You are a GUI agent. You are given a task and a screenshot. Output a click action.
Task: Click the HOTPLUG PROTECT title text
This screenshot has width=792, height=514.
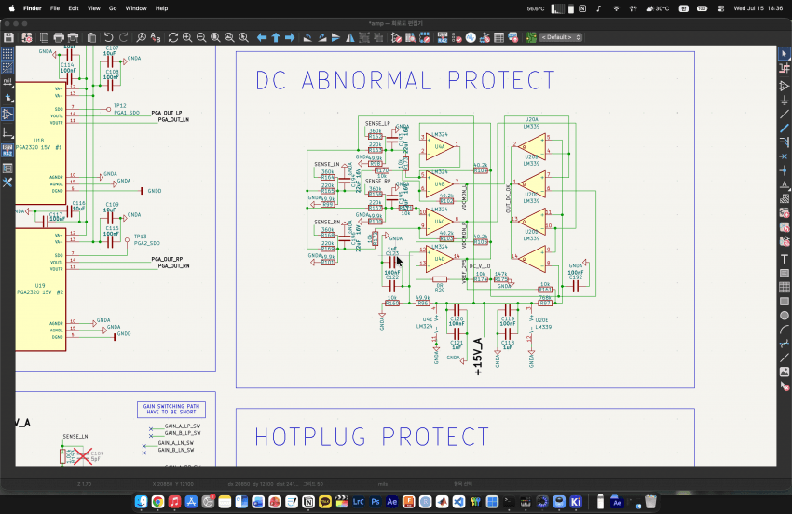click(372, 437)
